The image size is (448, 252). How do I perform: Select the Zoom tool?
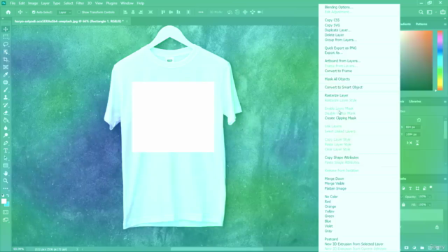[6, 181]
